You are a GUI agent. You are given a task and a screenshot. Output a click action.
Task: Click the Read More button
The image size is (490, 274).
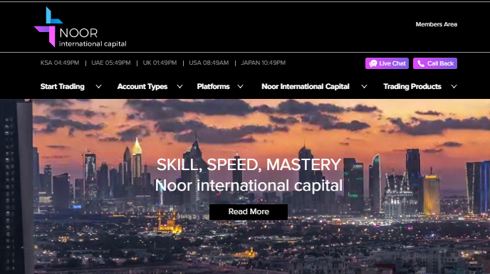point(249,212)
